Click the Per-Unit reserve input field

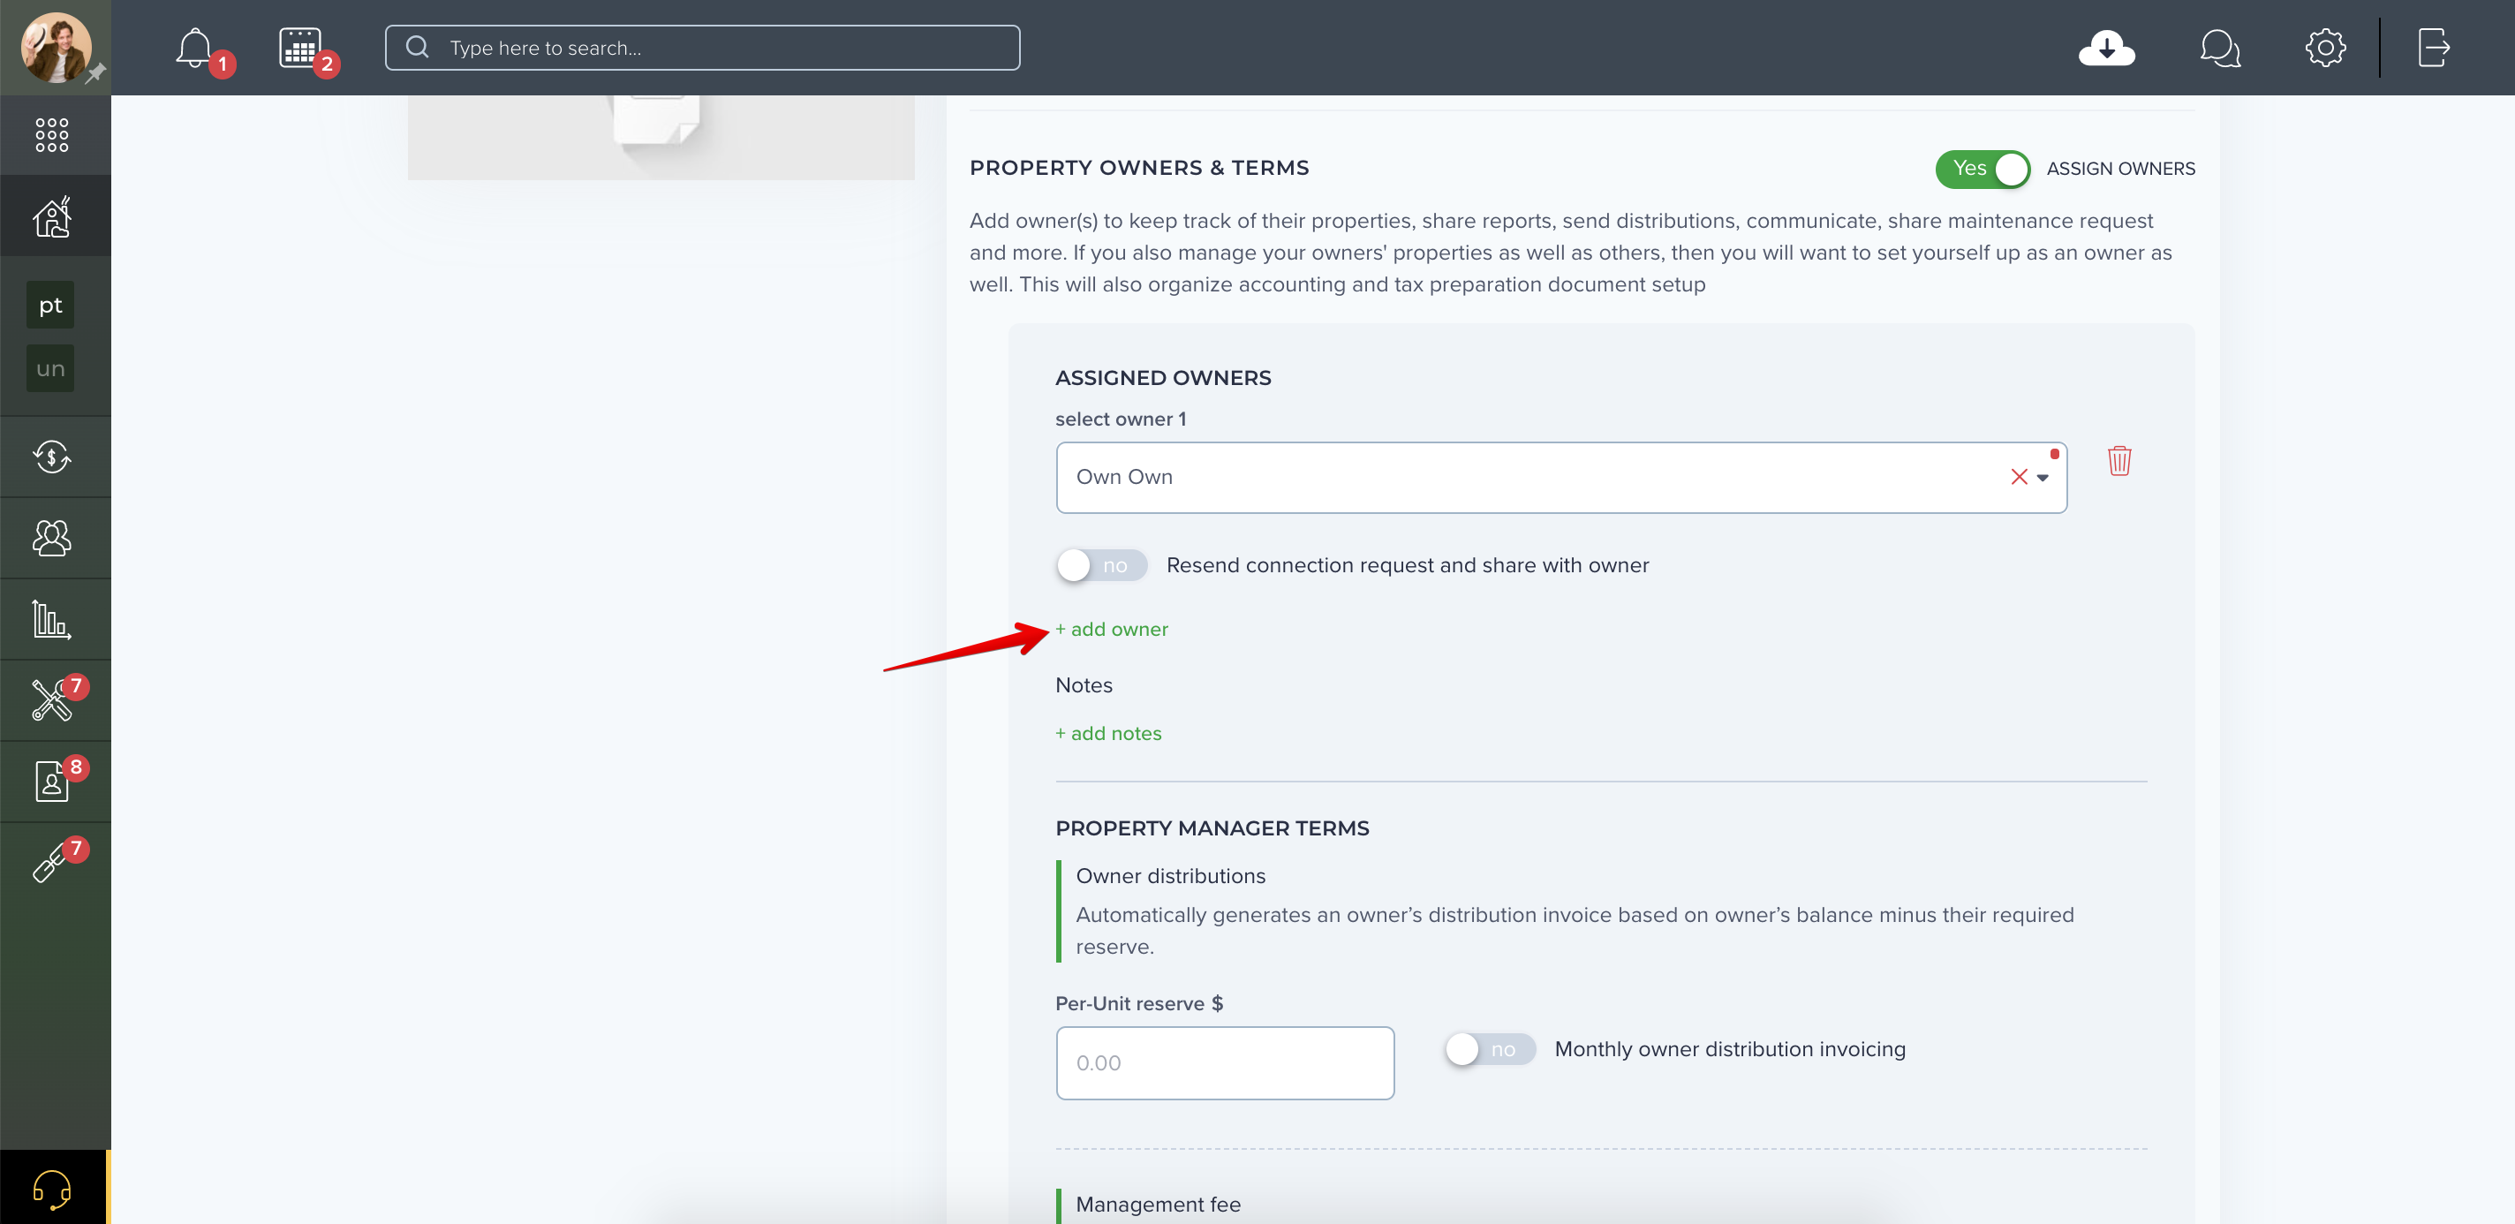tap(1224, 1063)
